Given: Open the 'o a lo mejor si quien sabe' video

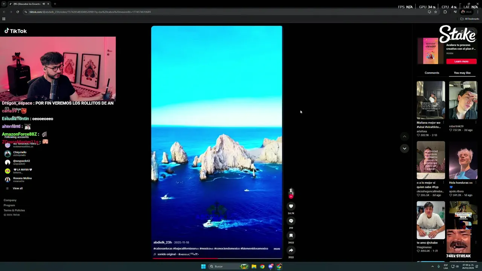Looking at the screenshot, I should click(431, 160).
